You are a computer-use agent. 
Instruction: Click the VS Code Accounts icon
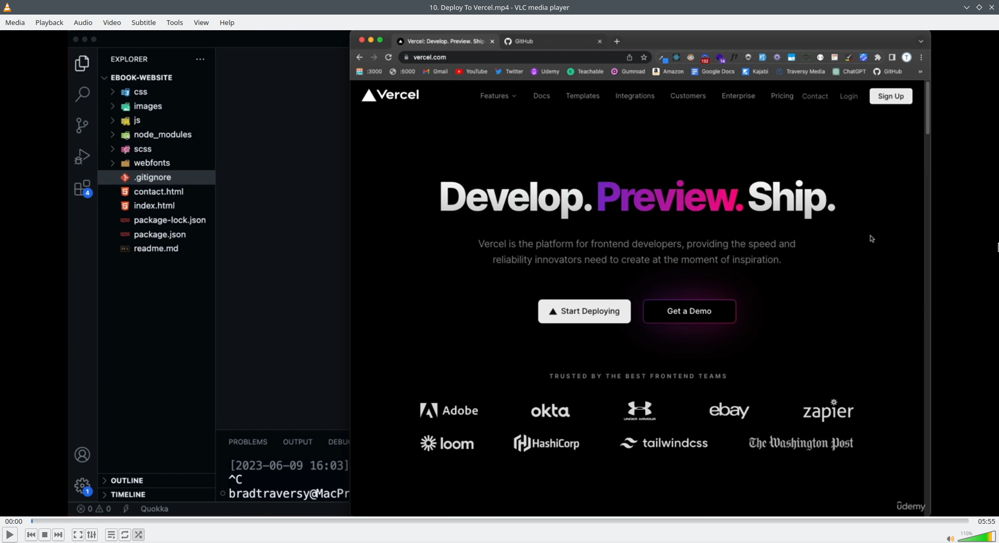point(82,454)
